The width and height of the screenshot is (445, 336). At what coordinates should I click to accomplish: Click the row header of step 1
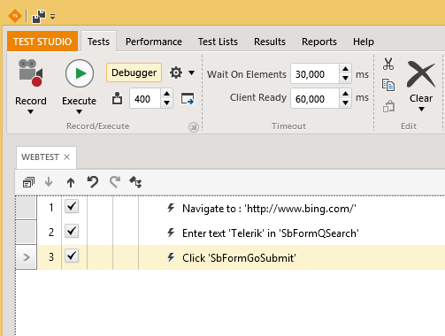click(x=26, y=208)
